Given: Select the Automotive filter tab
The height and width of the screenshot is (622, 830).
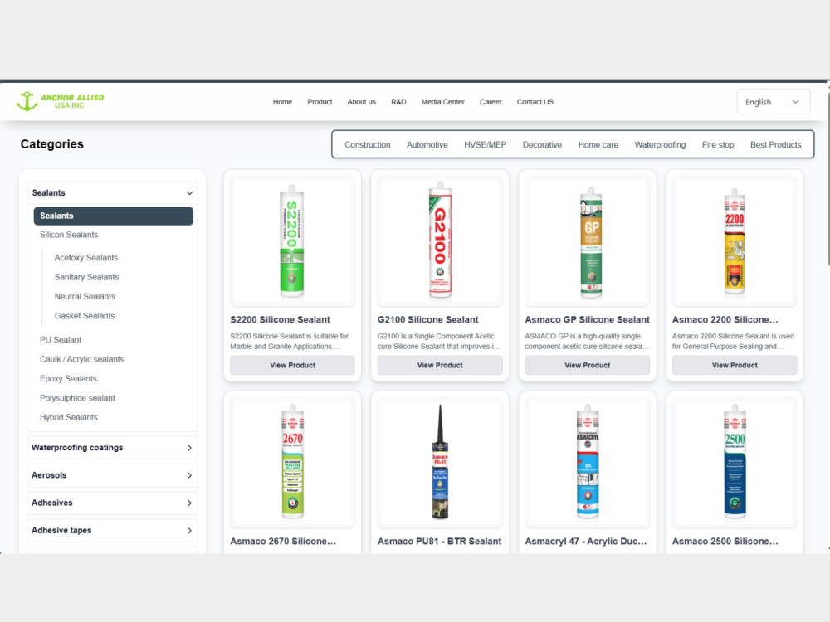Looking at the screenshot, I should click(427, 144).
